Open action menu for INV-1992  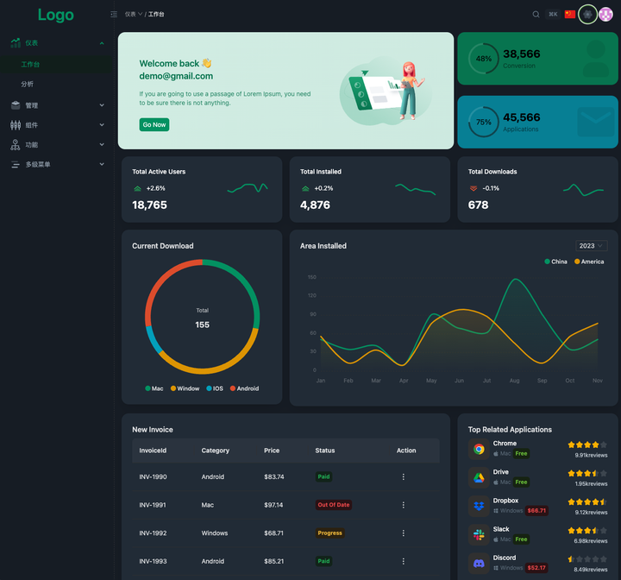(403, 533)
